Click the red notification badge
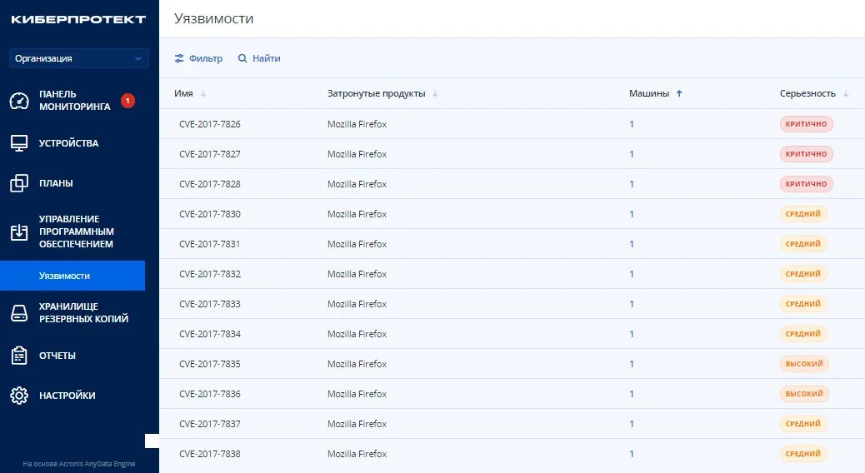The image size is (865, 473). [128, 101]
